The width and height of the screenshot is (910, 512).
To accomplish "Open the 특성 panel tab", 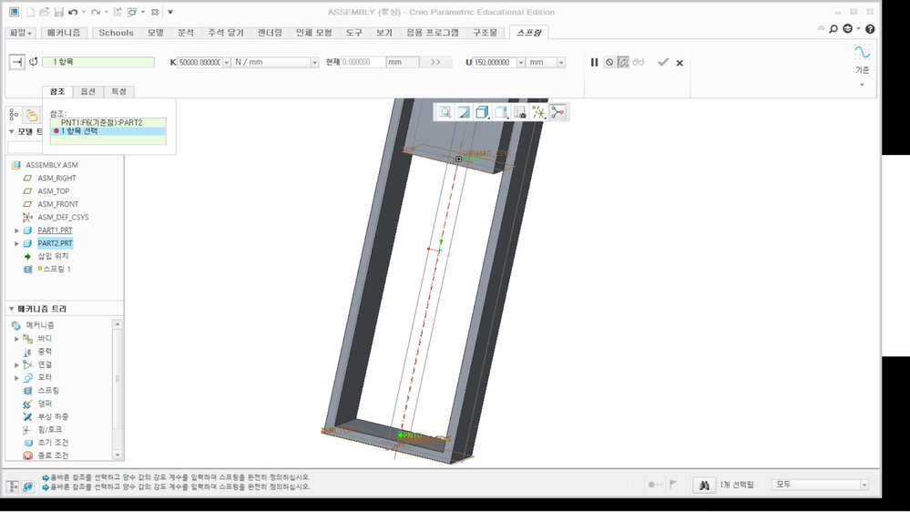I will pos(119,92).
